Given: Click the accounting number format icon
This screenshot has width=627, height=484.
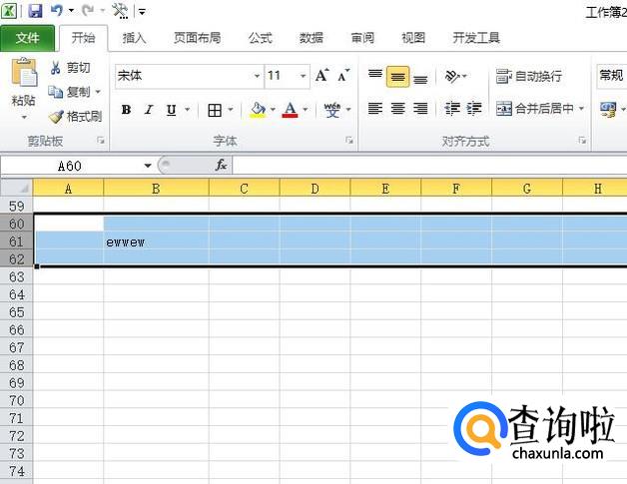Looking at the screenshot, I should [x=608, y=110].
